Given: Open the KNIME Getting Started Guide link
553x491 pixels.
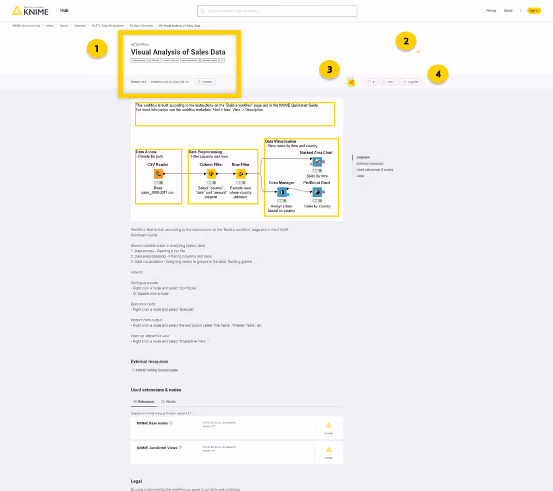Looking at the screenshot, I should (x=155, y=370).
